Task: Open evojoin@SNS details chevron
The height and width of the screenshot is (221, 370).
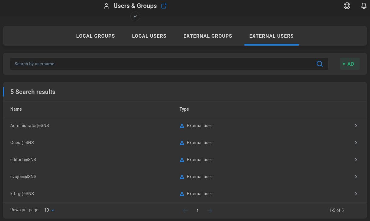Action: click(356, 177)
